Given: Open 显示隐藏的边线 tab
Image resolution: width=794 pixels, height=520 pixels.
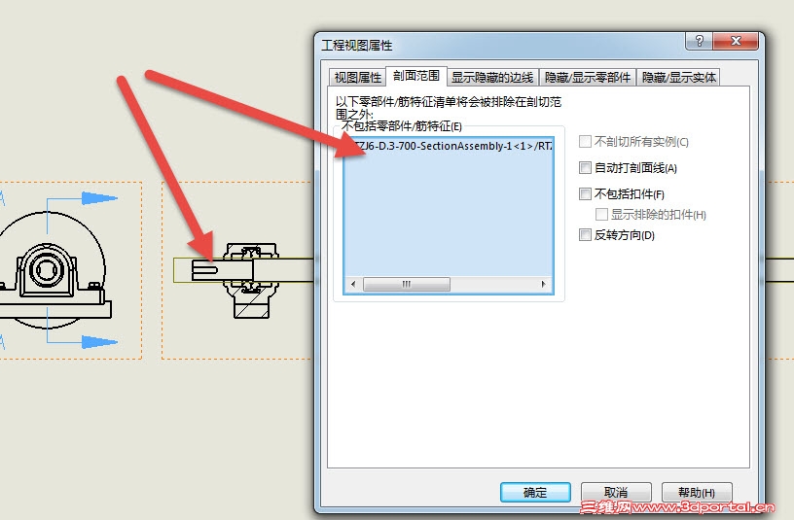Looking at the screenshot, I should (x=492, y=78).
